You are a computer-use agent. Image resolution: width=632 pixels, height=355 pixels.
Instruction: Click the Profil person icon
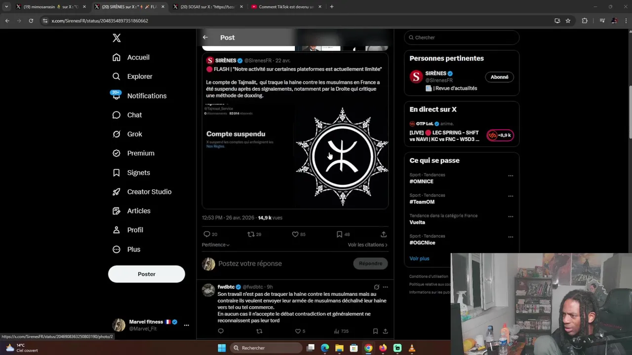point(117,230)
